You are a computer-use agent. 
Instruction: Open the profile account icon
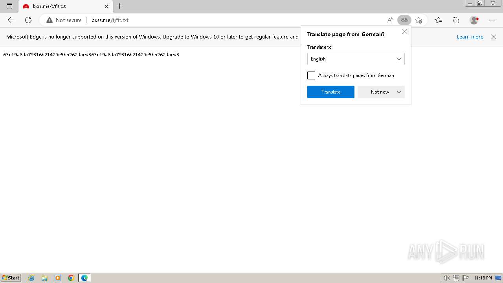tap(474, 20)
